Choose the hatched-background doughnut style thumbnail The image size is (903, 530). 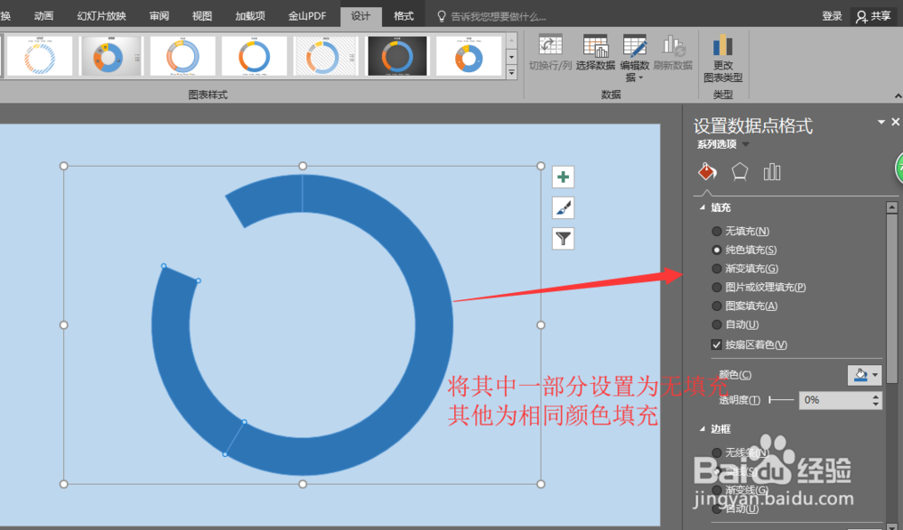point(326,56)
